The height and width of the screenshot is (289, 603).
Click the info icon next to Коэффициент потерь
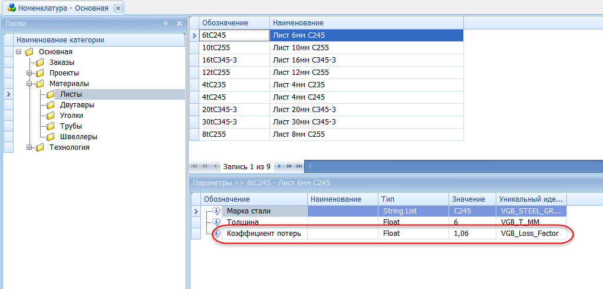click(x=216, y=234)
